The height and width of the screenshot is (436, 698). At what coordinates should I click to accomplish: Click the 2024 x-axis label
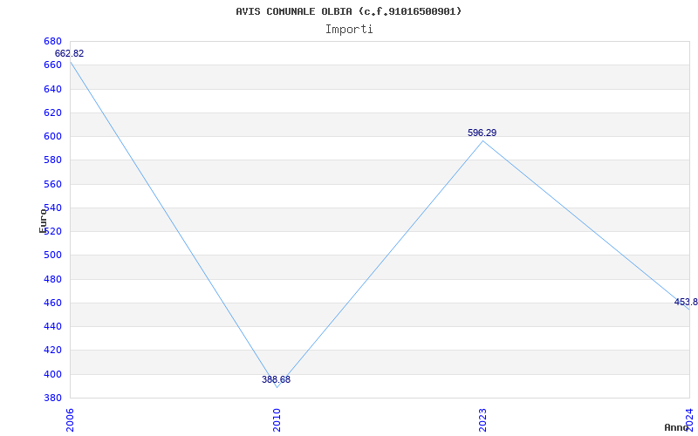tap(689, 419)
